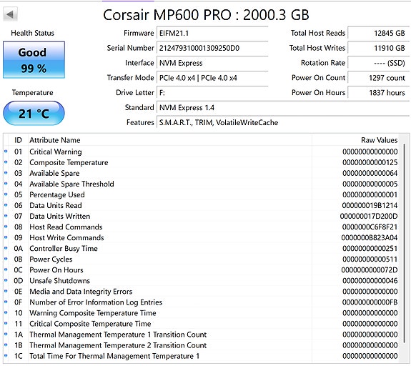Click Power On Count value 1297 count

(378, 78)
